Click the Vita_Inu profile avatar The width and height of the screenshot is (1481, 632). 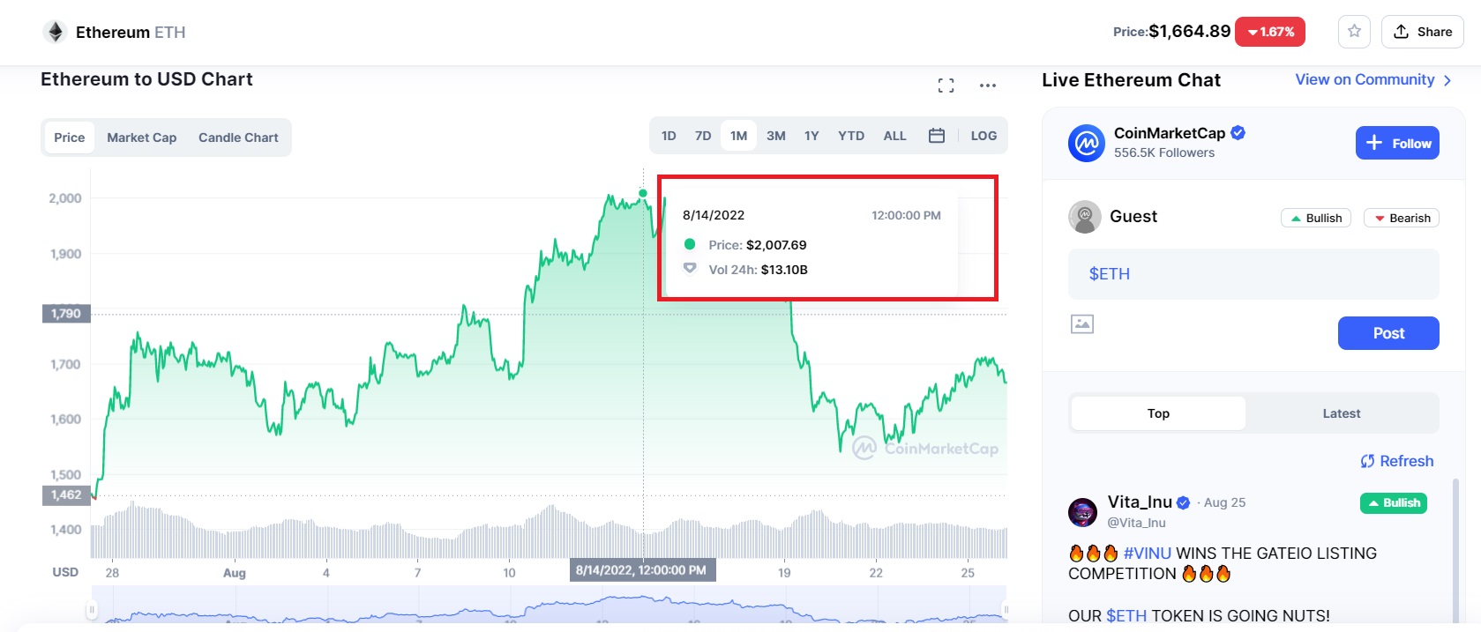tap(1082, 511)
